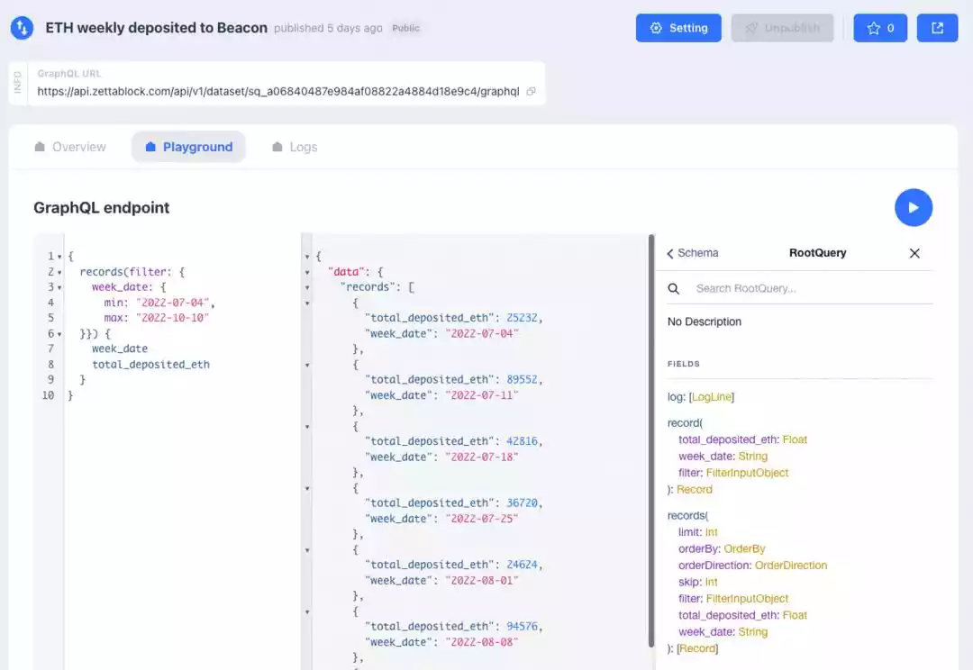
Task: Close the RootQuery schema panel
Action: coord(914,253)
